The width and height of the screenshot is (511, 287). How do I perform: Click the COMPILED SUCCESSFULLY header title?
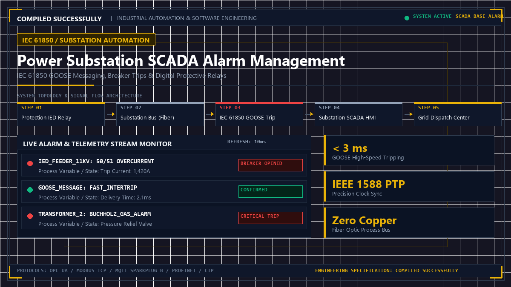(59, 19)
